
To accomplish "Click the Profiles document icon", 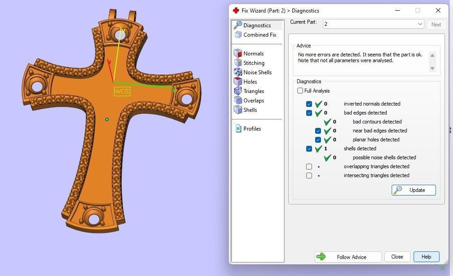I will [238, 128].
